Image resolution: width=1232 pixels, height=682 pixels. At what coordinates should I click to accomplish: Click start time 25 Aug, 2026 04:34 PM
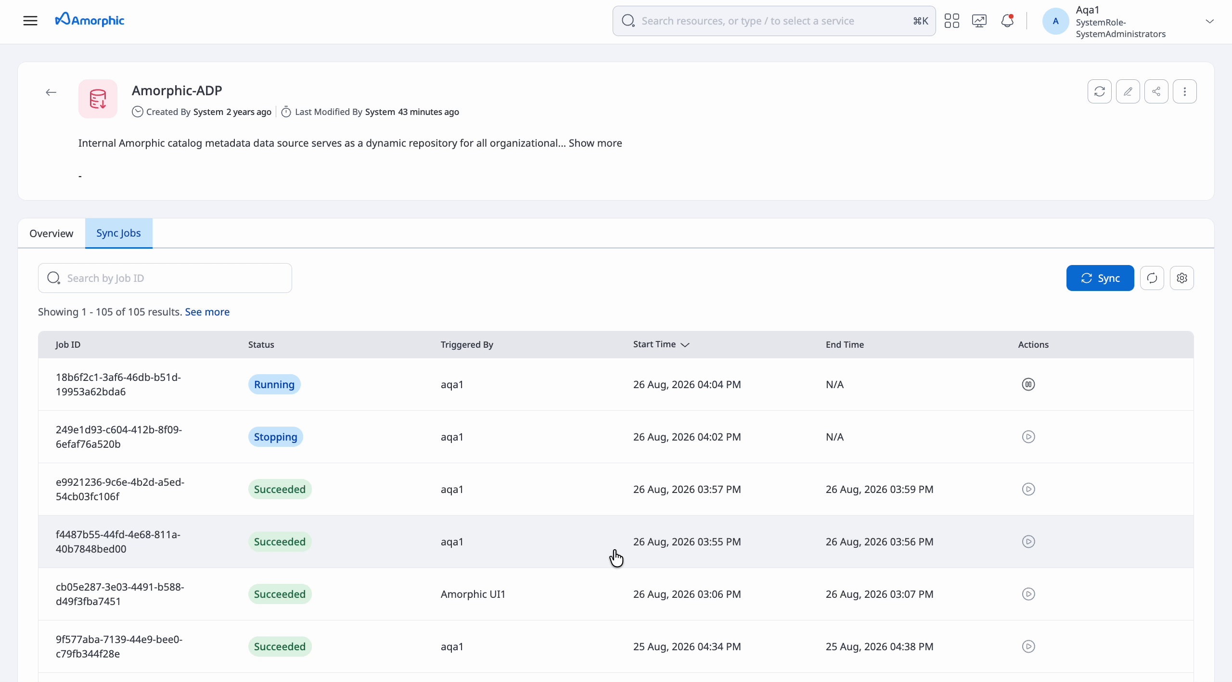(x=687, y=646)
